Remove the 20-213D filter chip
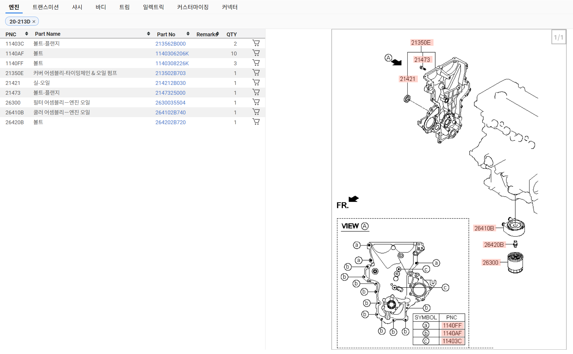 point(34,22)
